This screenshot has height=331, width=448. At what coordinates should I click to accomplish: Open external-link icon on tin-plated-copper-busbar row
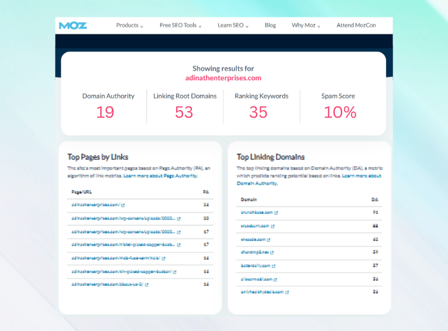[x=174, y=272]
